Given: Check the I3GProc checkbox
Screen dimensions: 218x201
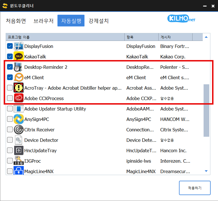Looking at the screenshot, I should (10, 161).
